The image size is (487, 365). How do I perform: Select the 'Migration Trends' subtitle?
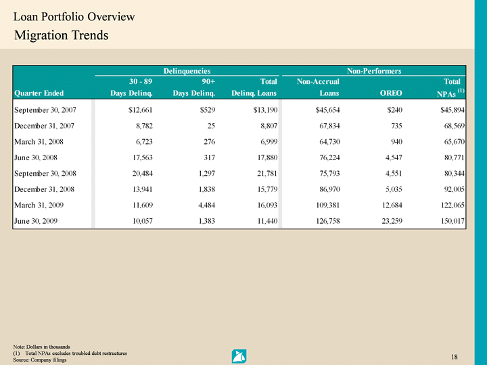61,34
